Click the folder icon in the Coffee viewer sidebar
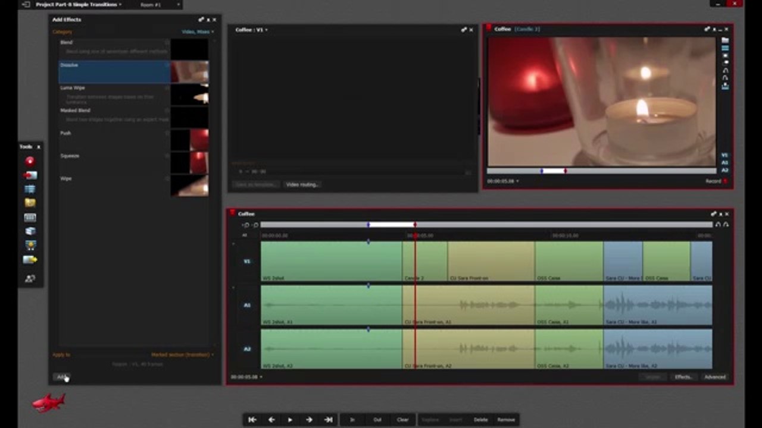Image resolution: width=762 pixels, height=428 pixels. click(724, 40)
